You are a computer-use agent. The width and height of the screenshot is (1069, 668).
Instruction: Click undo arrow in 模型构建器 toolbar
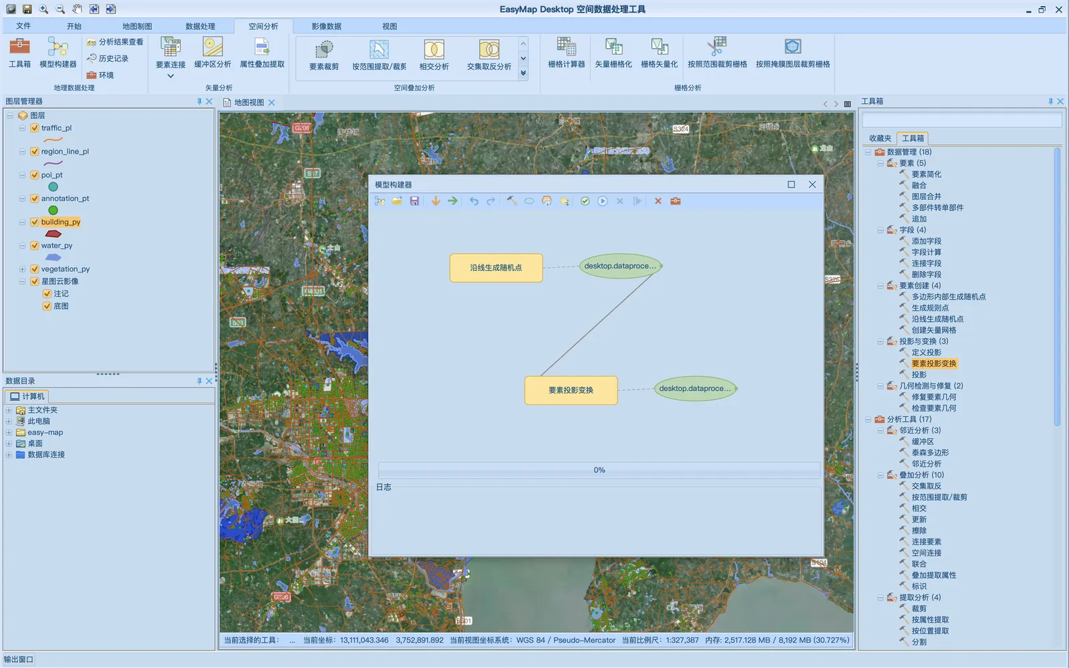tap(474, 201)
